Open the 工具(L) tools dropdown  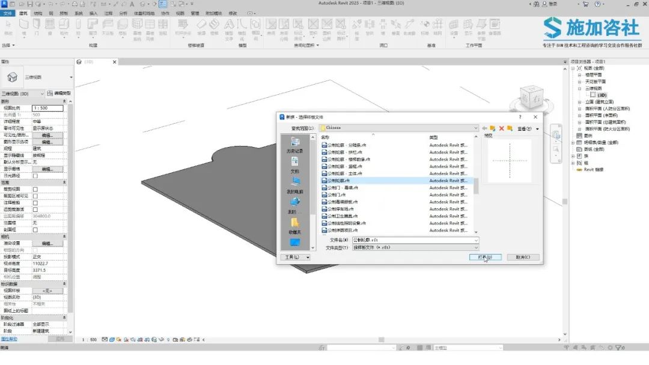tap(296, 257)
